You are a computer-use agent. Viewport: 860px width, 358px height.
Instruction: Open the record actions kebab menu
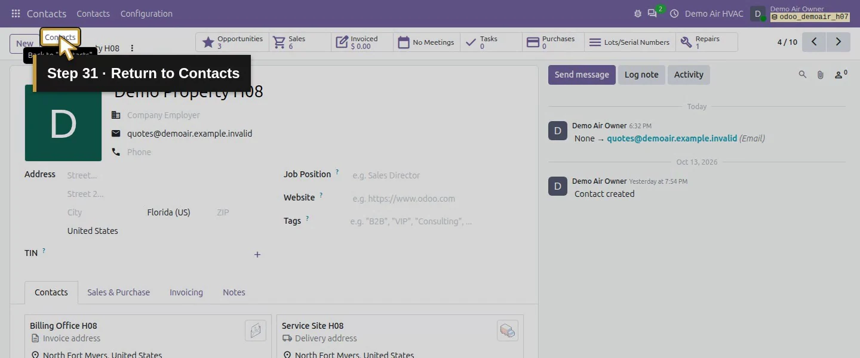(132, 48)
